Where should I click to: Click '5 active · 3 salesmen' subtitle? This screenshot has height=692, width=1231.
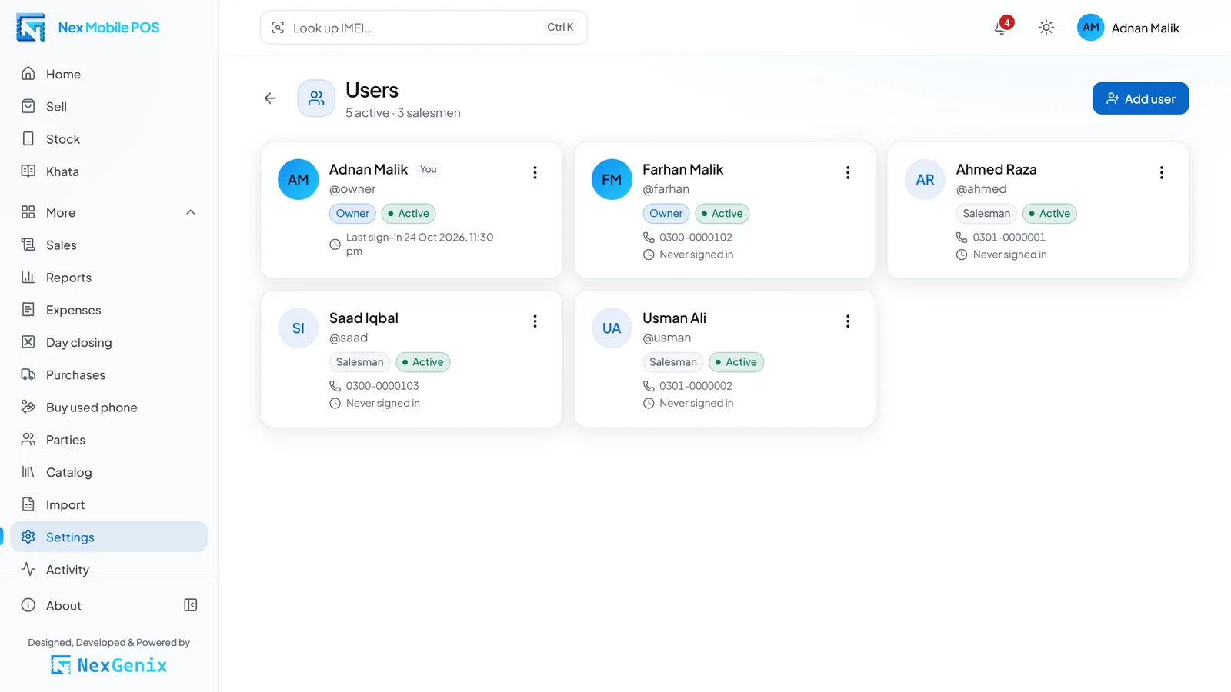(x=403, y=113)
